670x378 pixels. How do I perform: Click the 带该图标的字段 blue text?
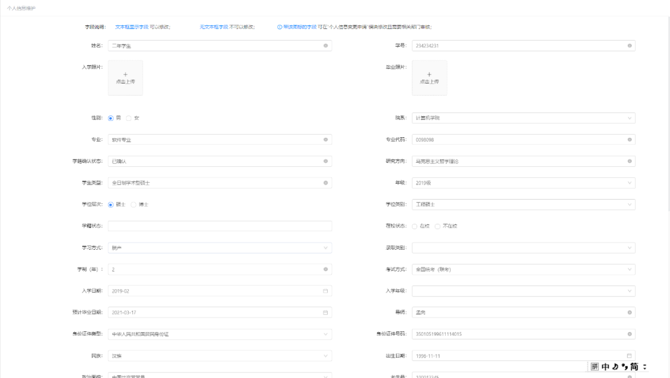(299, 27)
